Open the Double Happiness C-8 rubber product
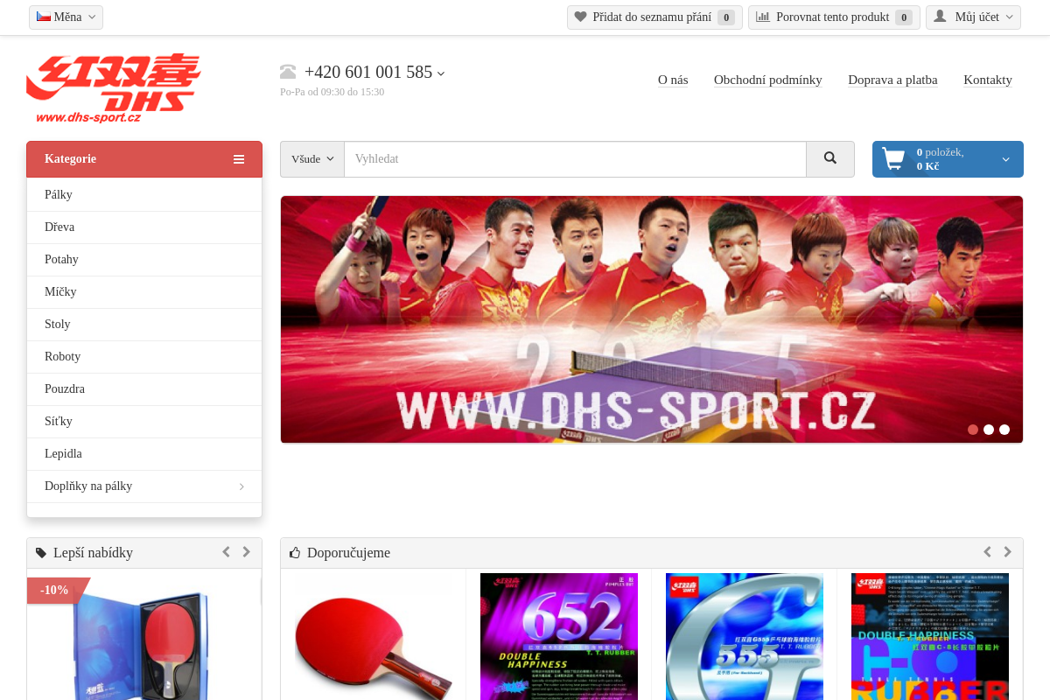This screenshot has width=1050, height=700. 930,637
